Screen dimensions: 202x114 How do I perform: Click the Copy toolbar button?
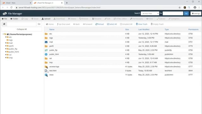(x=25, y=19)
